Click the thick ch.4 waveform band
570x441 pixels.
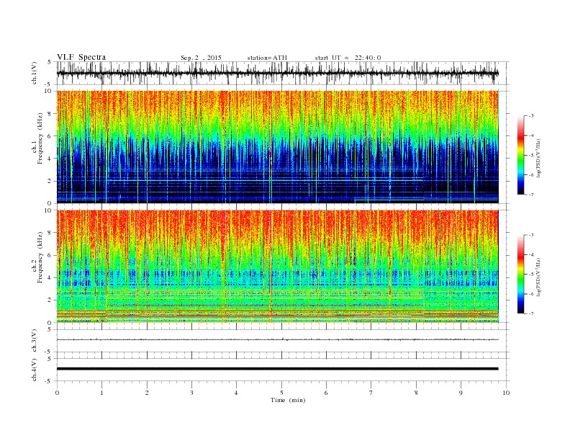coord(278,369)
